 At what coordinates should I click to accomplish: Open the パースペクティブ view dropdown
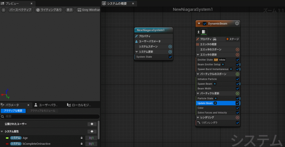pos(20,10)
